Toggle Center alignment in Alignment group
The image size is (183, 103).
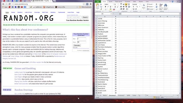point(124,7)
